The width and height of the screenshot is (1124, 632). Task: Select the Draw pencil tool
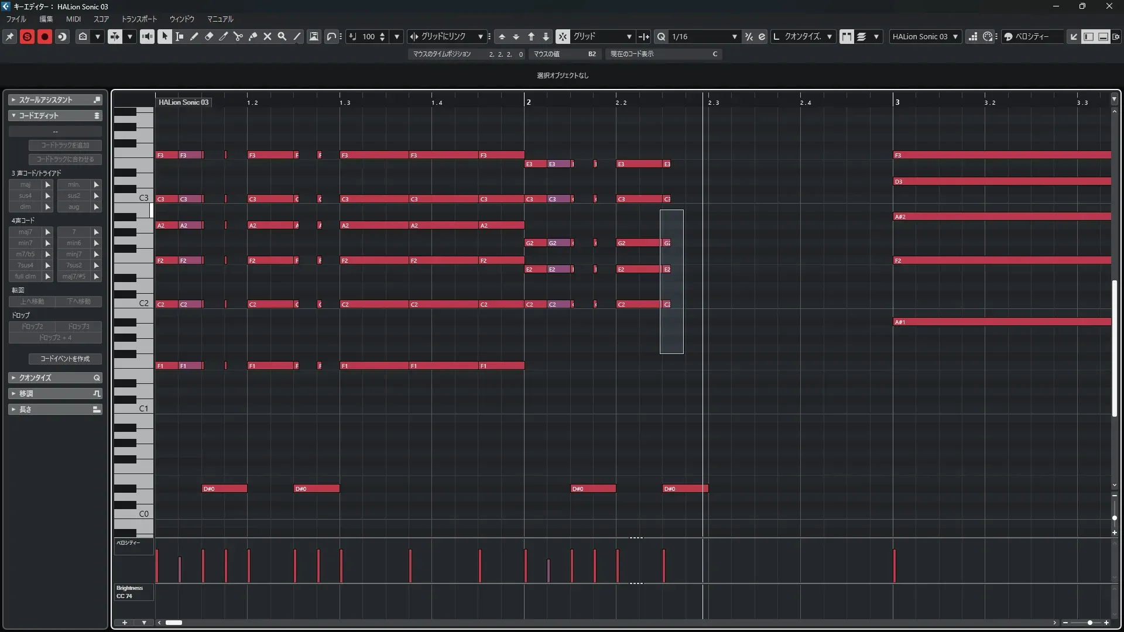pos(194,36)
